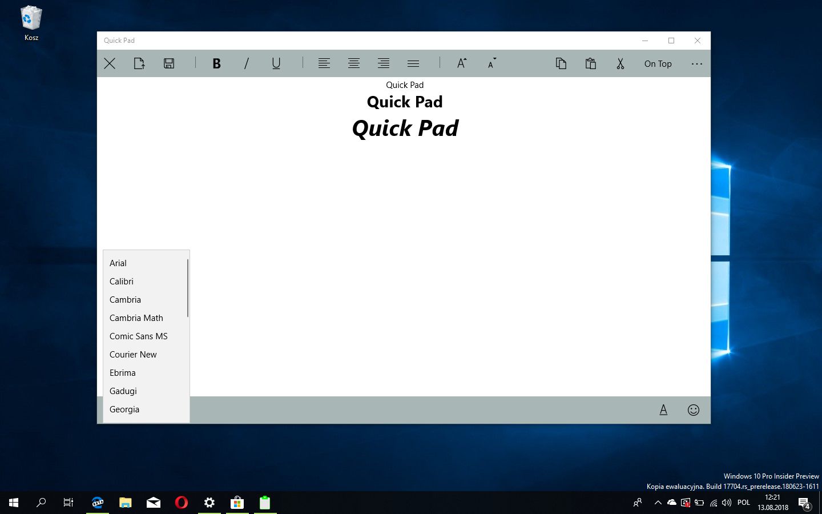Select the Comic Sans MS font

point(138,336)
